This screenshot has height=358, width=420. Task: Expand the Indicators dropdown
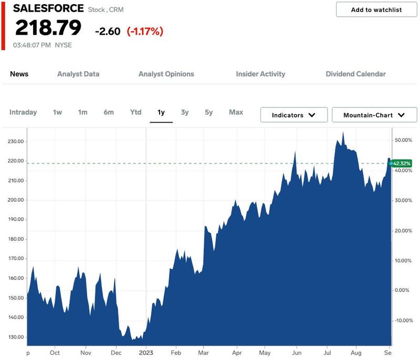294,115
